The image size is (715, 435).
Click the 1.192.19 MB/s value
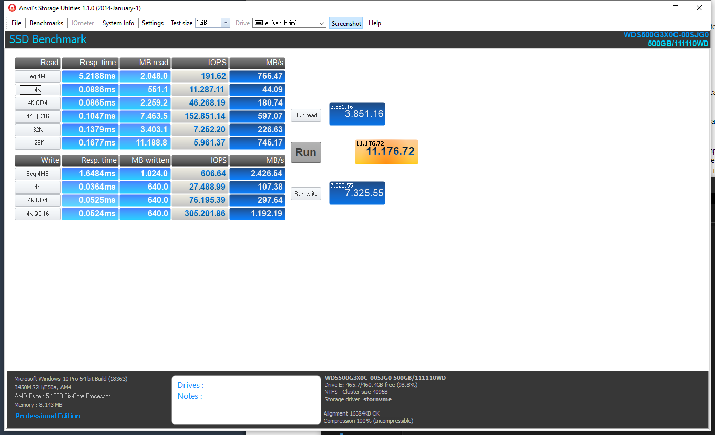[257, 214]
